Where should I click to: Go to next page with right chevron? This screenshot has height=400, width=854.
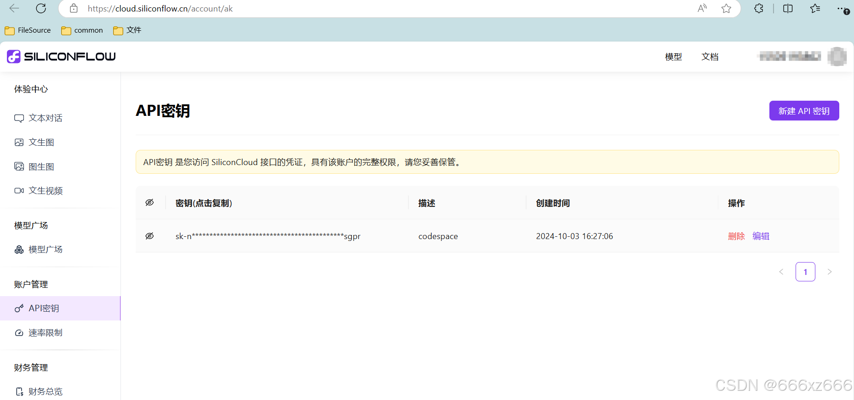830,272
